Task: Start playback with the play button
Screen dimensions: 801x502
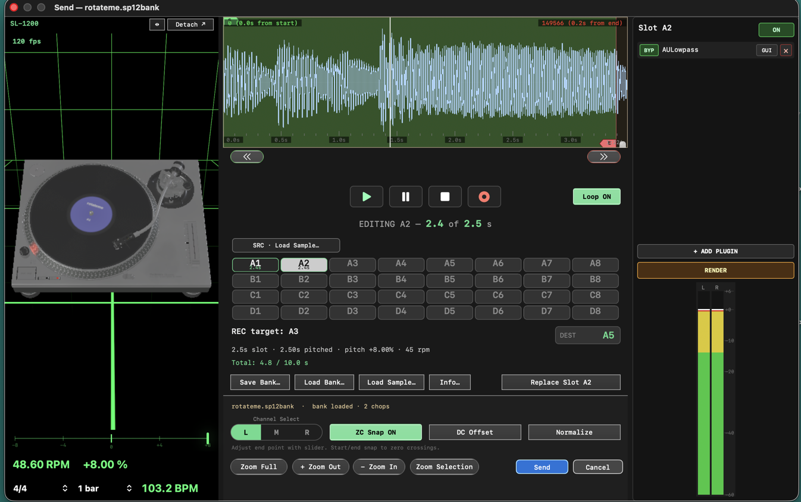Action: pos(366,197)
